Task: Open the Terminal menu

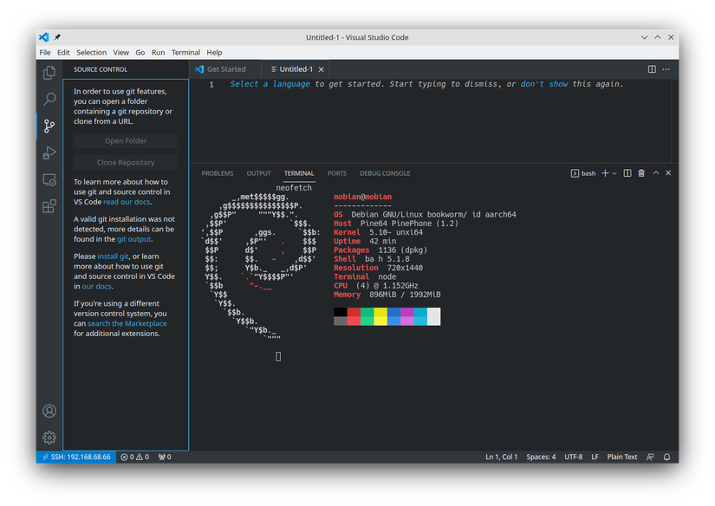Action: pos(185,52)
